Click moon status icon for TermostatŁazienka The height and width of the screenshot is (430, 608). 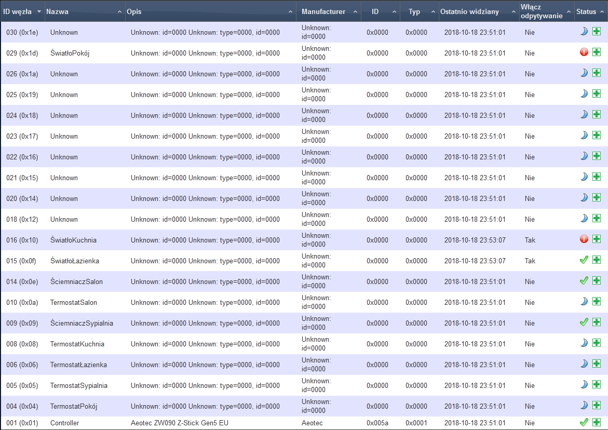coord(584,364)
